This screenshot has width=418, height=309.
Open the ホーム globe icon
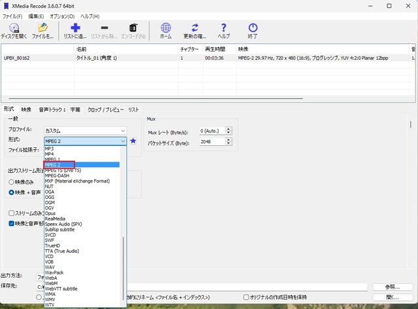(x=166, y=27)
